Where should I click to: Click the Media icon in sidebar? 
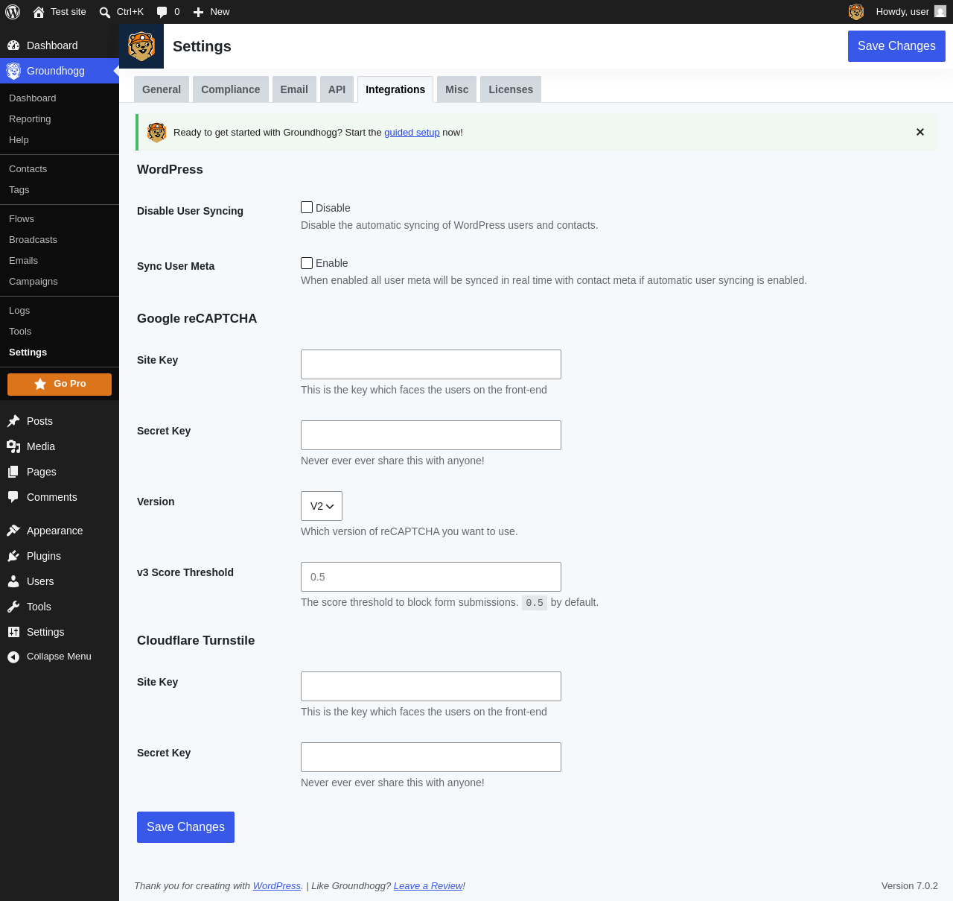coord(13,446)
